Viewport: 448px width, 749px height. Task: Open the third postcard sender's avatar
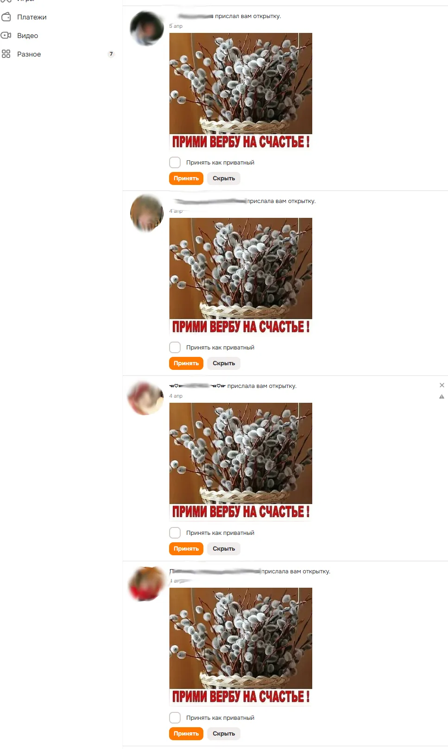tap(146, 398)
